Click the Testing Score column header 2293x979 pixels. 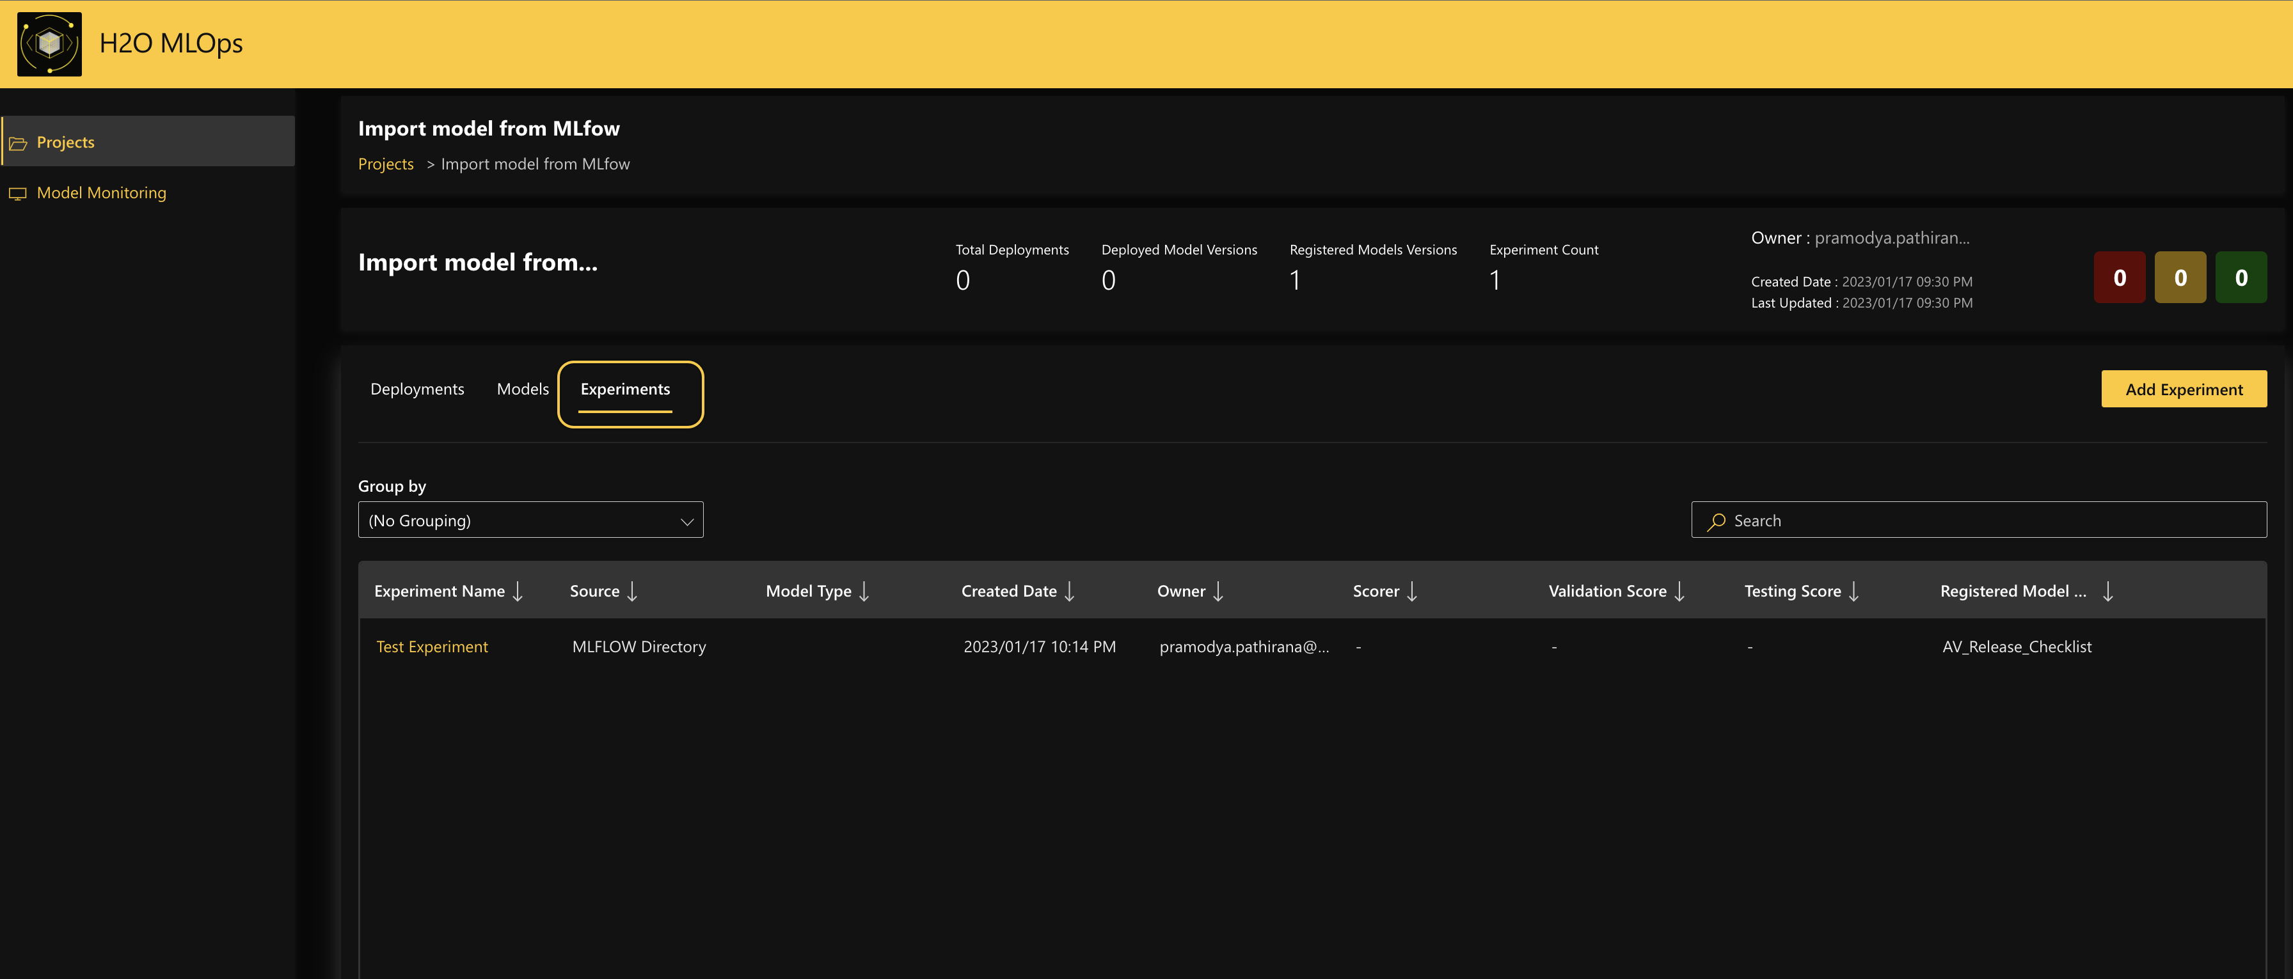point(1793,591)
